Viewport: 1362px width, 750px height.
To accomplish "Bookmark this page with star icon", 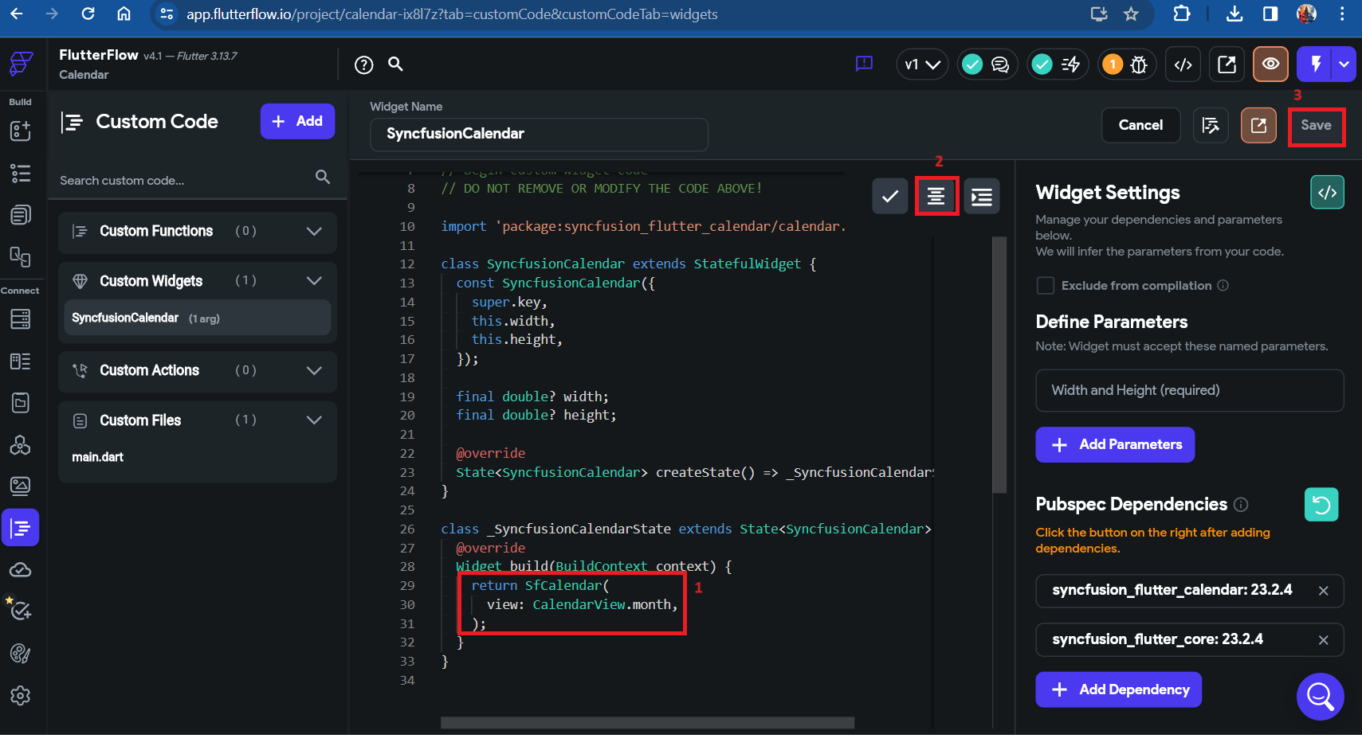I will coord(1131,14).
